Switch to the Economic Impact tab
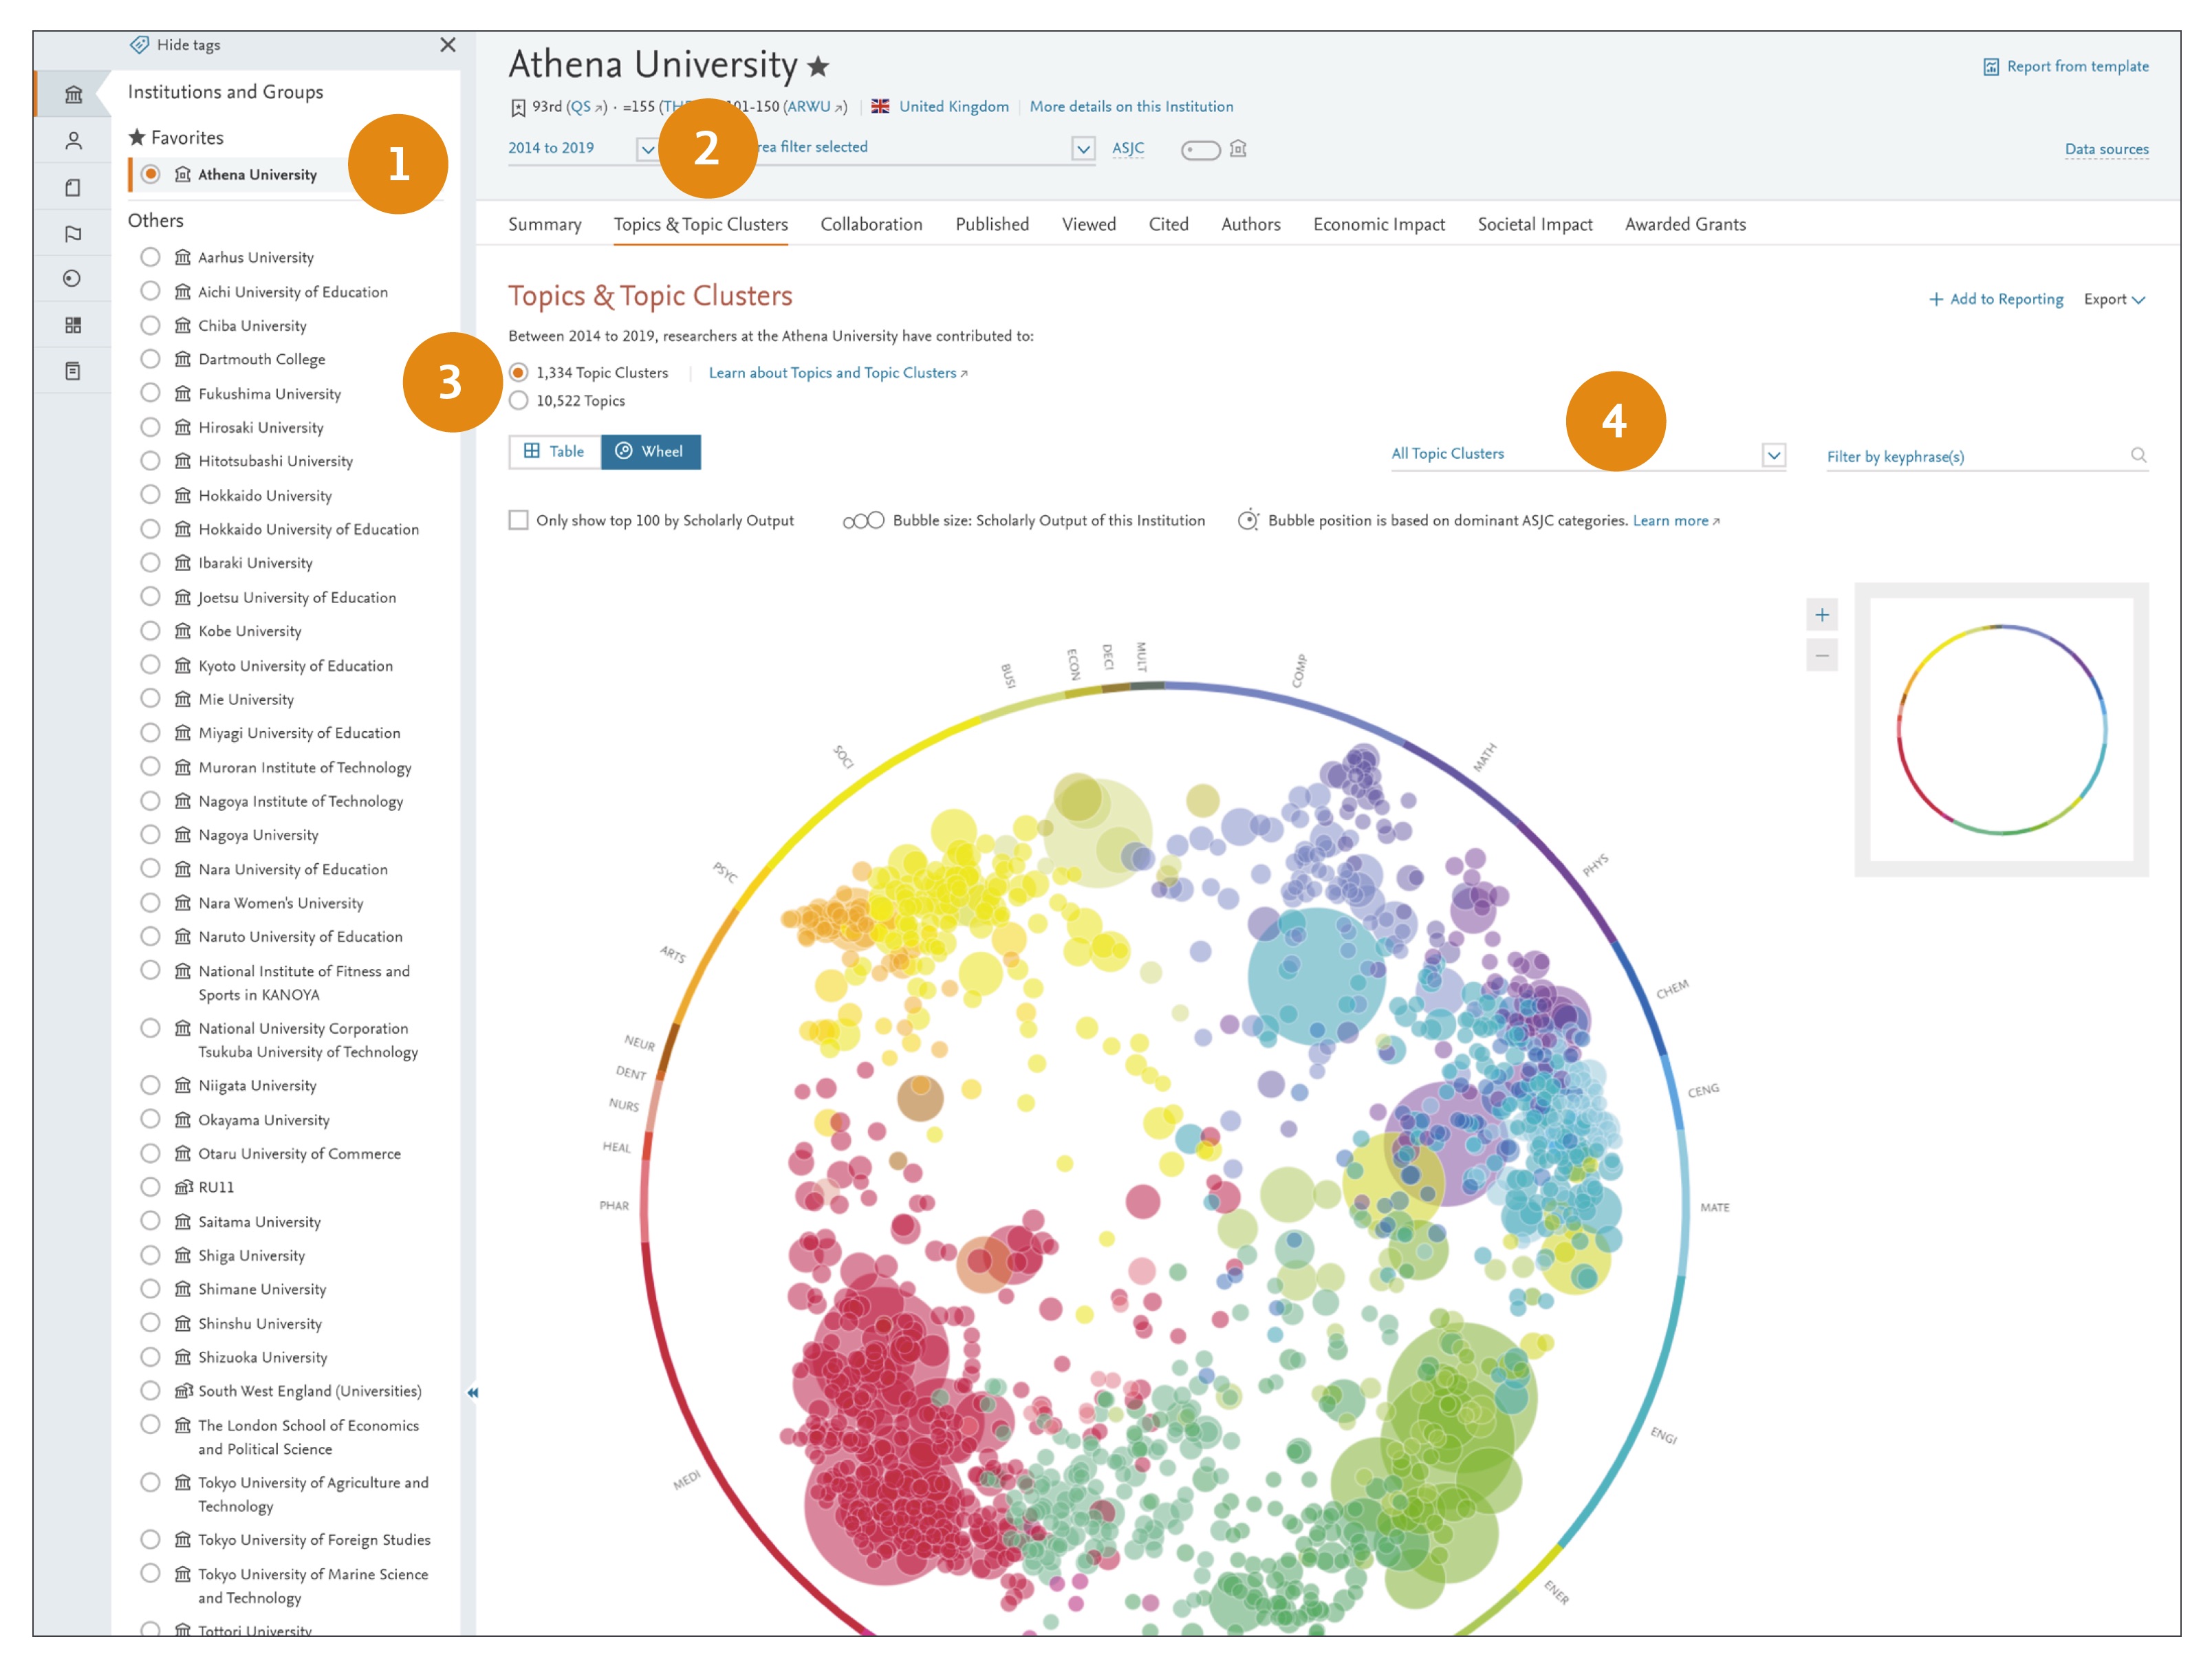This screenshot has height=1663, width=2212. [x=1379, y=224]
